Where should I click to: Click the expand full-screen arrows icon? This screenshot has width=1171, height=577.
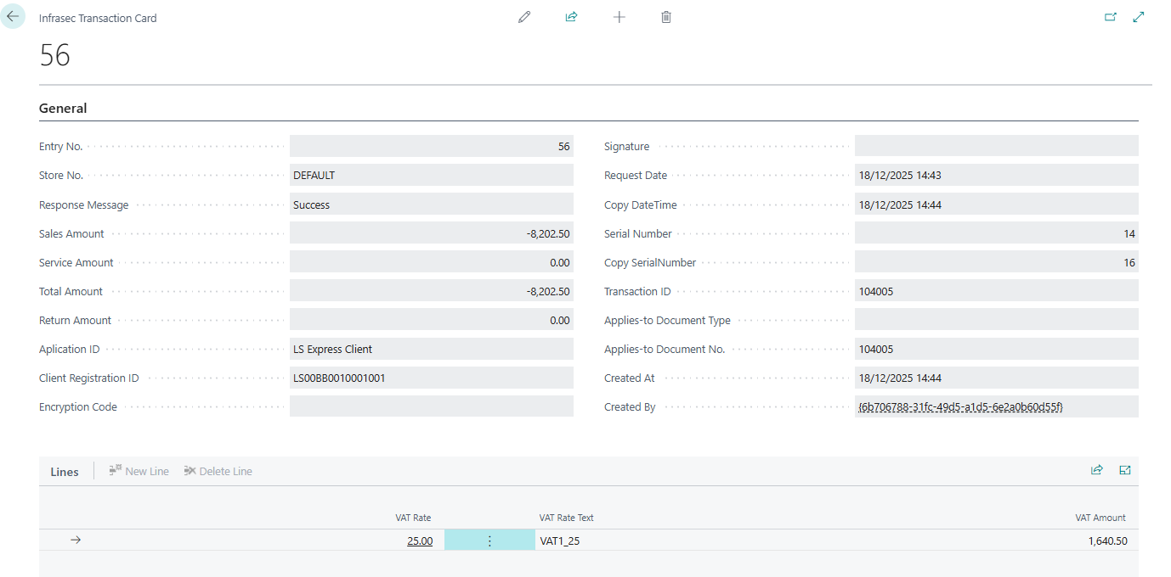[1140, 17]
